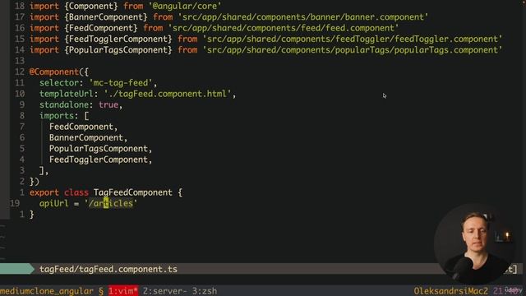
Task: Click the selector property name
Action: [59, 83]
